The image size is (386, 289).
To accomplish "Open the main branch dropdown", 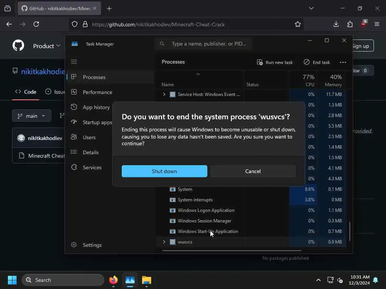I will tap(32, 116).
